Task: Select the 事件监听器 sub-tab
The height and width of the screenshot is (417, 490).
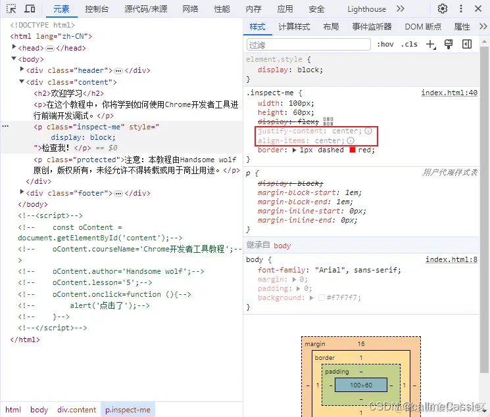Action: pyautogui.click(x=372, y=27)
